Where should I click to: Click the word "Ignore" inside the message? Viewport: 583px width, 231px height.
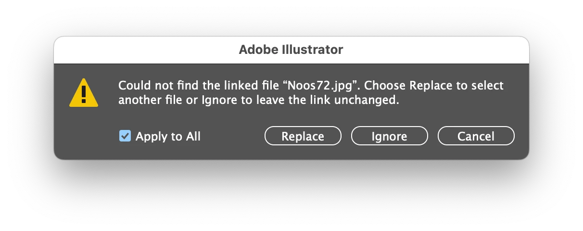tap(217, 102)
